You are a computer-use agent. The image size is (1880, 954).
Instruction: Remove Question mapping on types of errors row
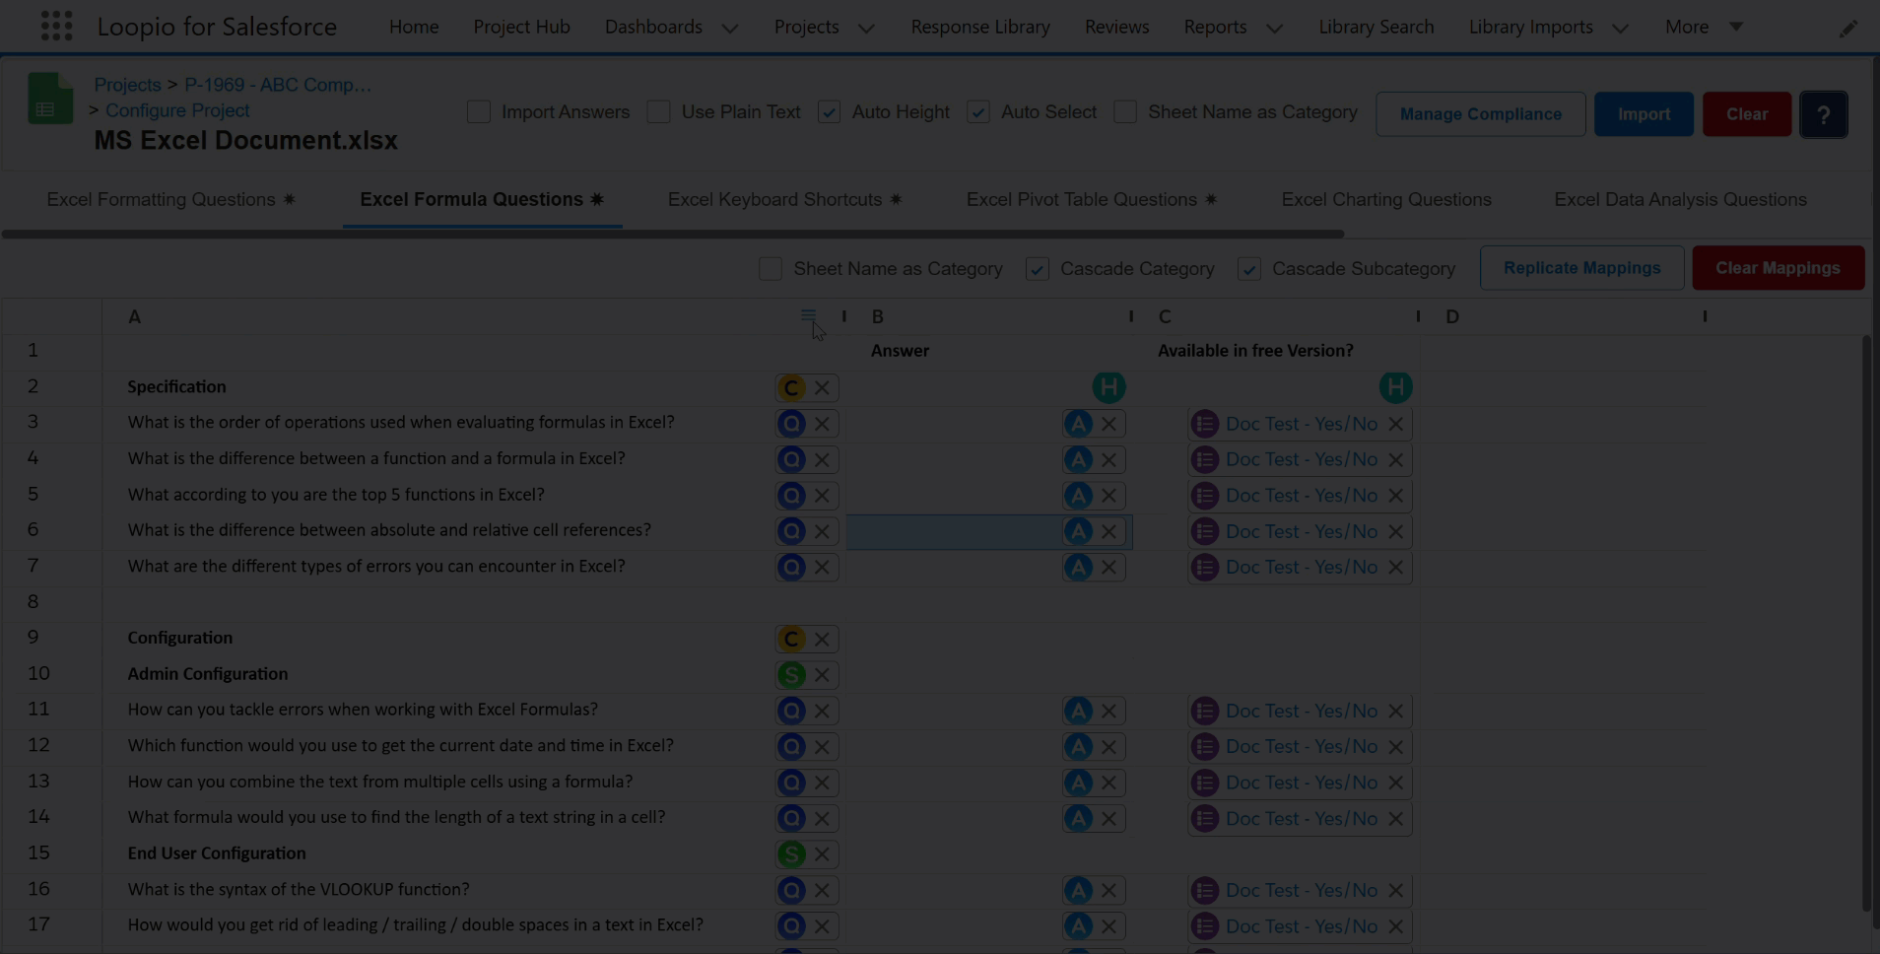[x=822, y=568]
